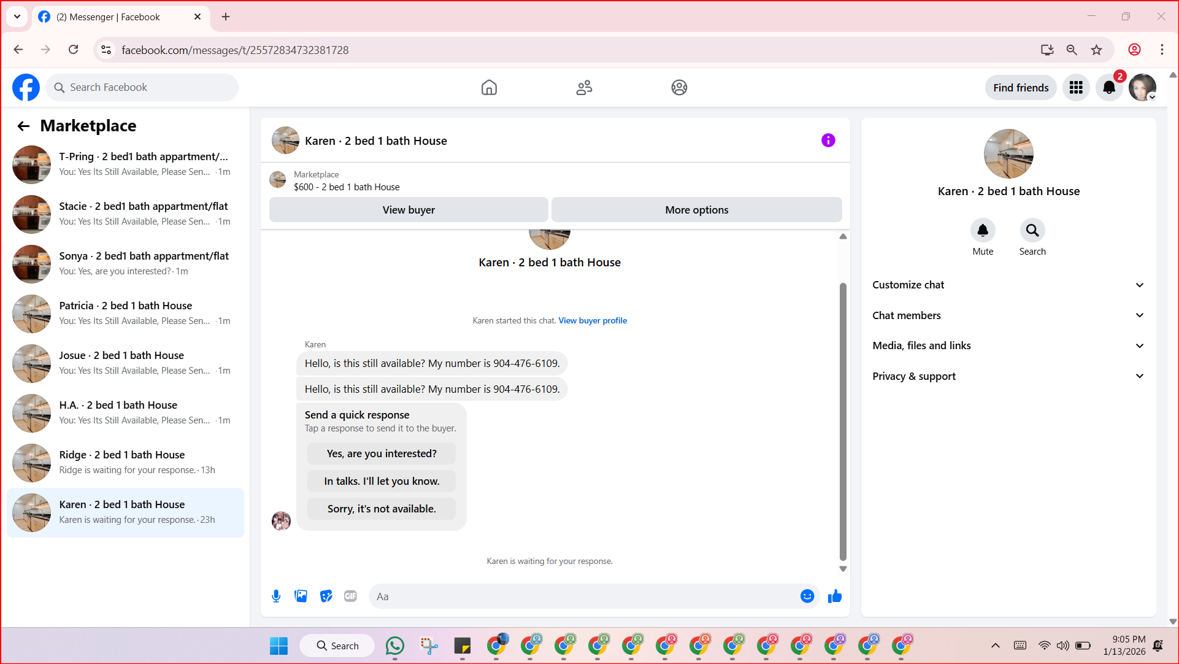
Task: Send "Yes, are you interested?" quick response
Action: pos(382,454)
